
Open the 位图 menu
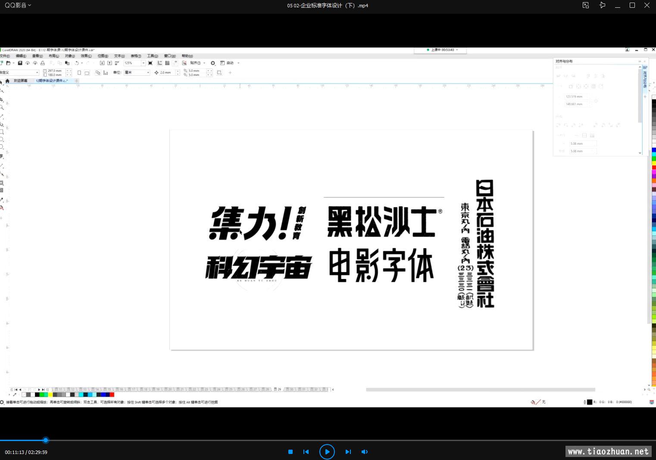coord(103,56)
